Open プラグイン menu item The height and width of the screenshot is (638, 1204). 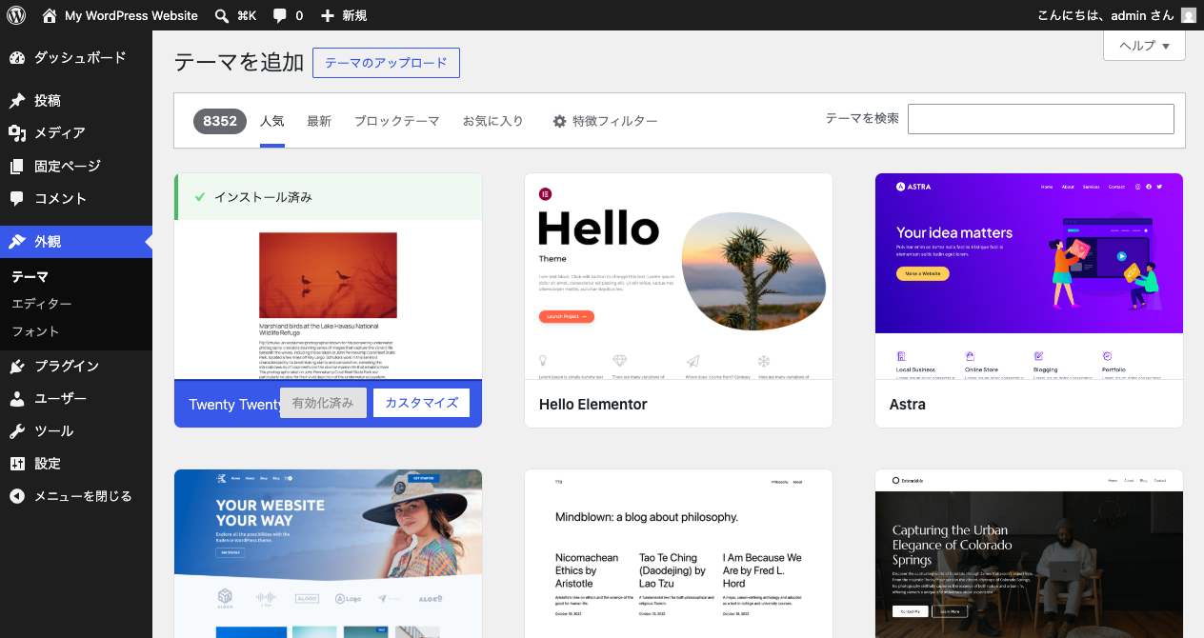pos(76,367)
